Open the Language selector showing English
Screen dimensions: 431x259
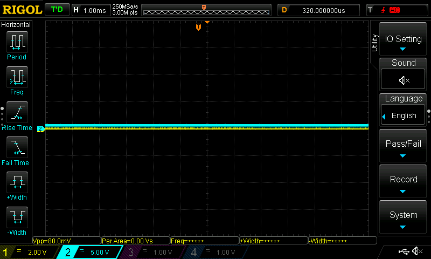pyautogui.click(x=404, y=115)
